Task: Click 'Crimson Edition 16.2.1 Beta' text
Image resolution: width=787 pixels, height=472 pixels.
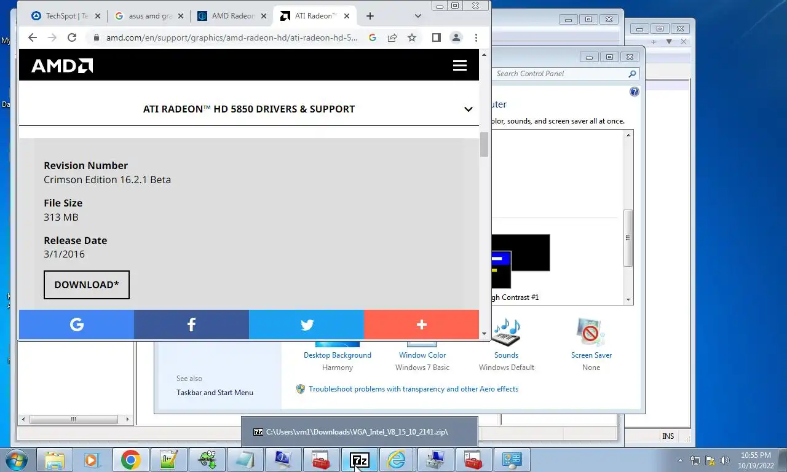Action: [107, 180]
